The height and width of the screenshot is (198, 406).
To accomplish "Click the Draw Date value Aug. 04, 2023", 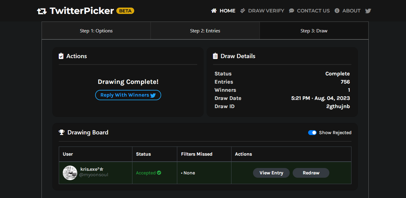I will pyautogui.click(x=320, y=98).
